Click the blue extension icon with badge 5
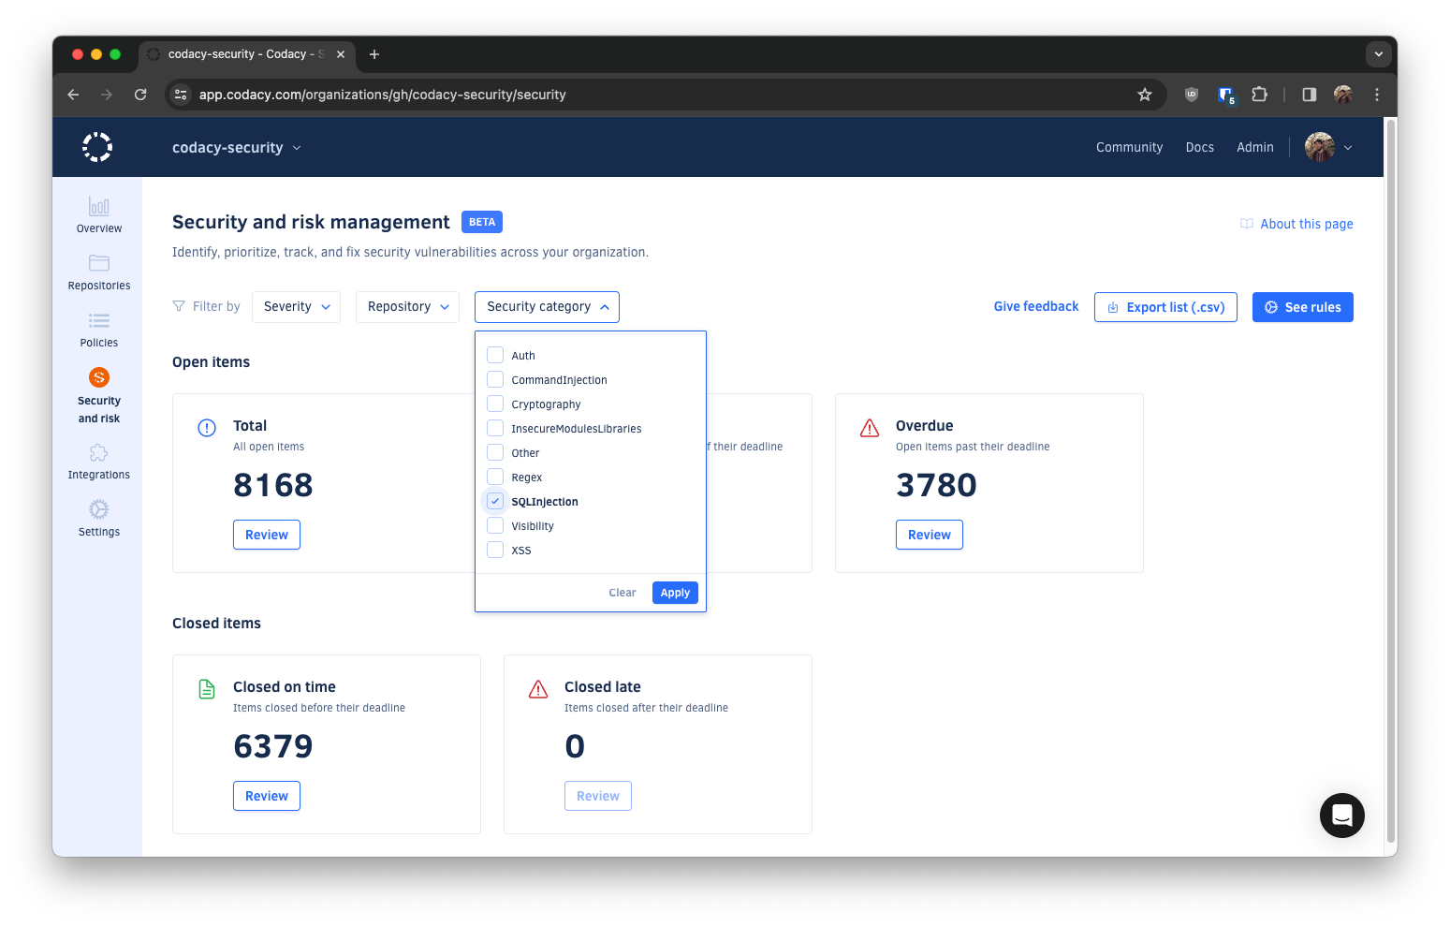This screenshot has width=1450, height=926. point(1226,95)
